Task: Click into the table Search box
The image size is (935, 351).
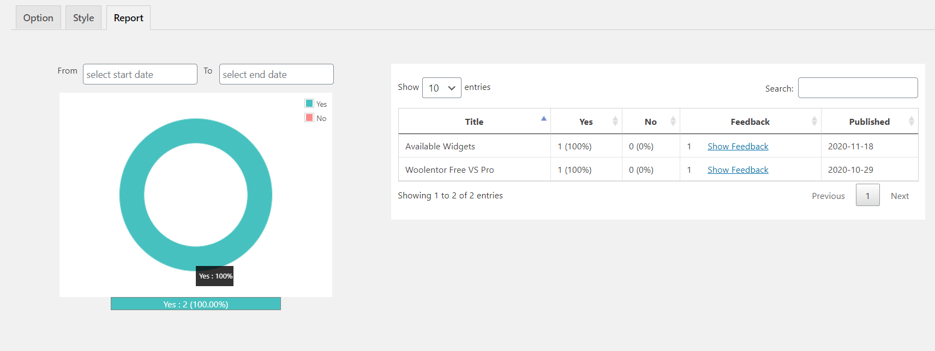Action: coord(858,88)
